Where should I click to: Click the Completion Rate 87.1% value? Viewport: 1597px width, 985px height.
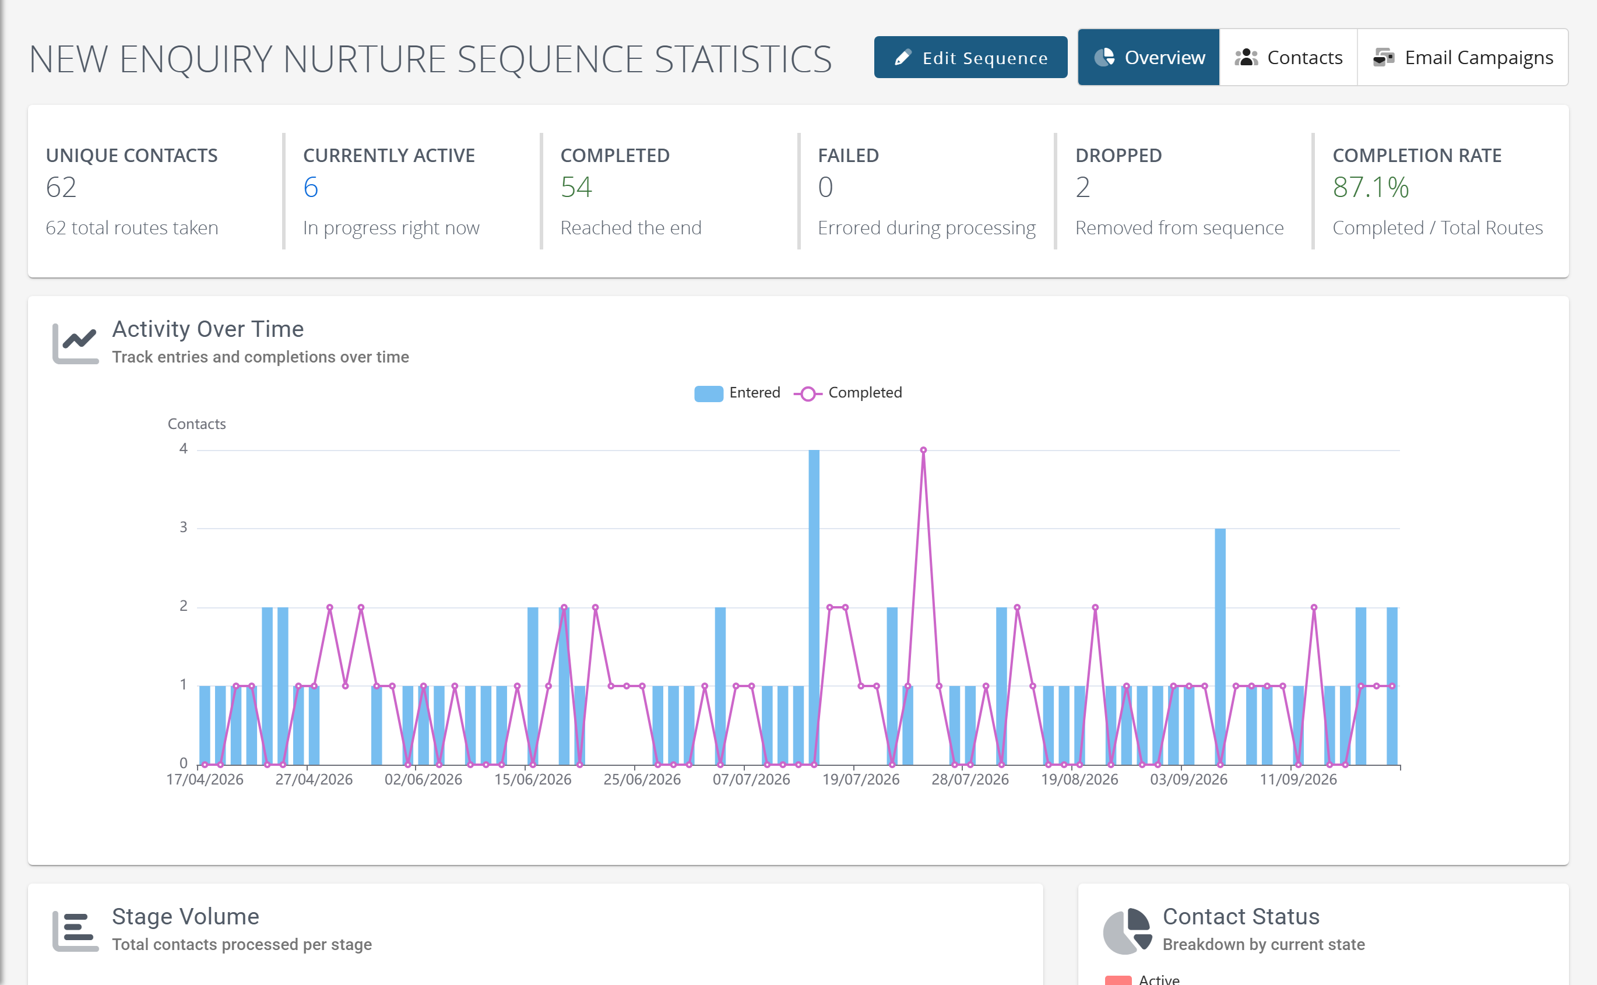[1371, 188]
